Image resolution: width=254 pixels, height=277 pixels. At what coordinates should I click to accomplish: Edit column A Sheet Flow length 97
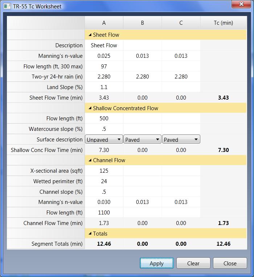point(104,67)
